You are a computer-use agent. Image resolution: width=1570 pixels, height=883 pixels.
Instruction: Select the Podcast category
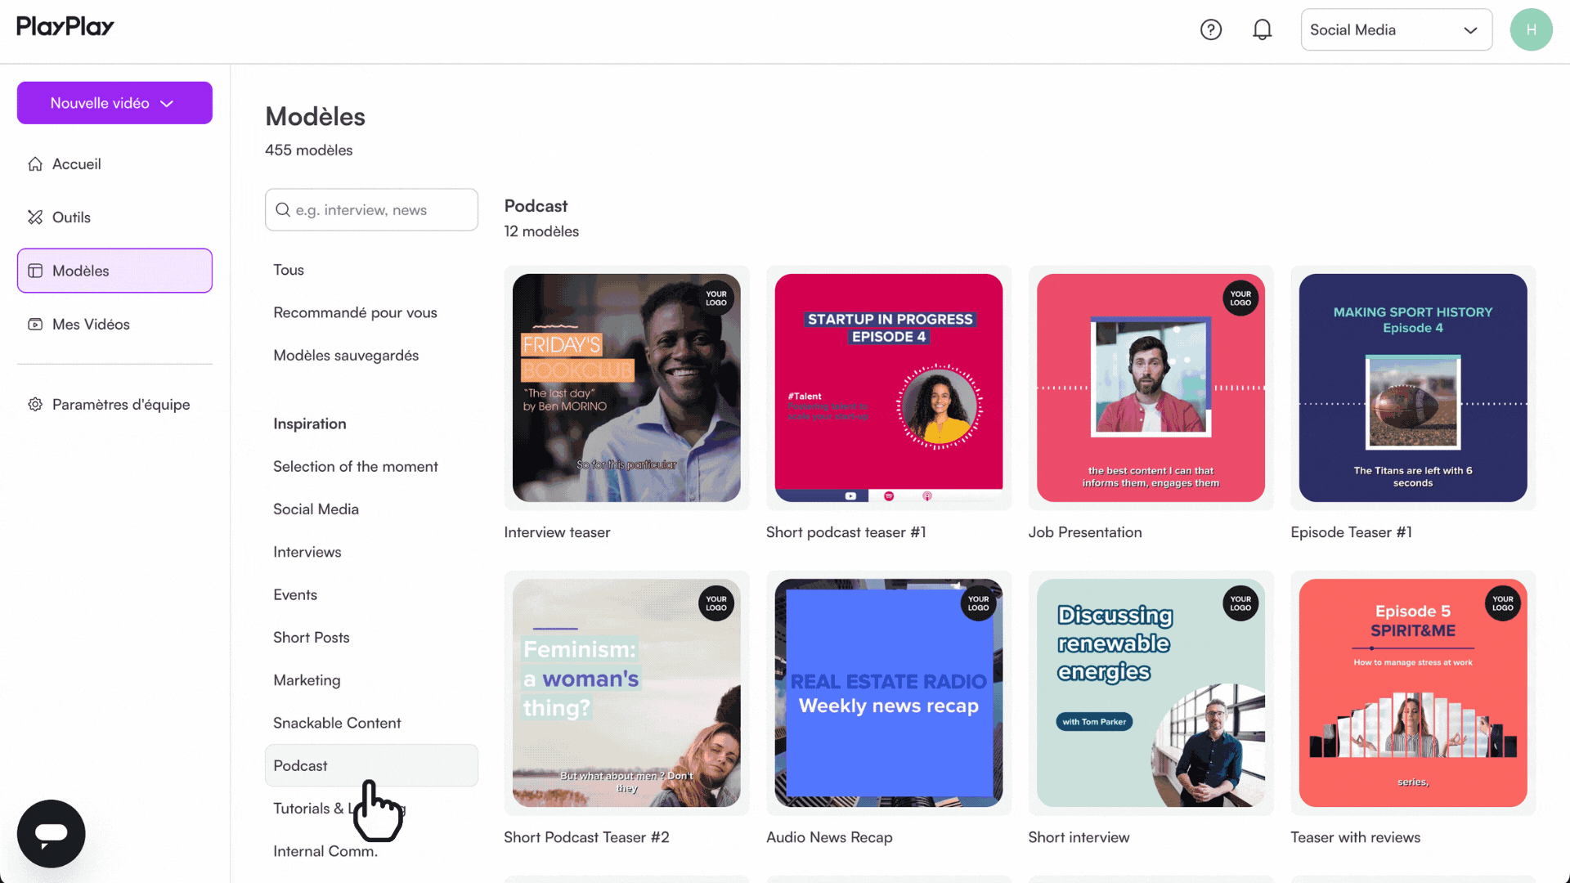(300, 765)
